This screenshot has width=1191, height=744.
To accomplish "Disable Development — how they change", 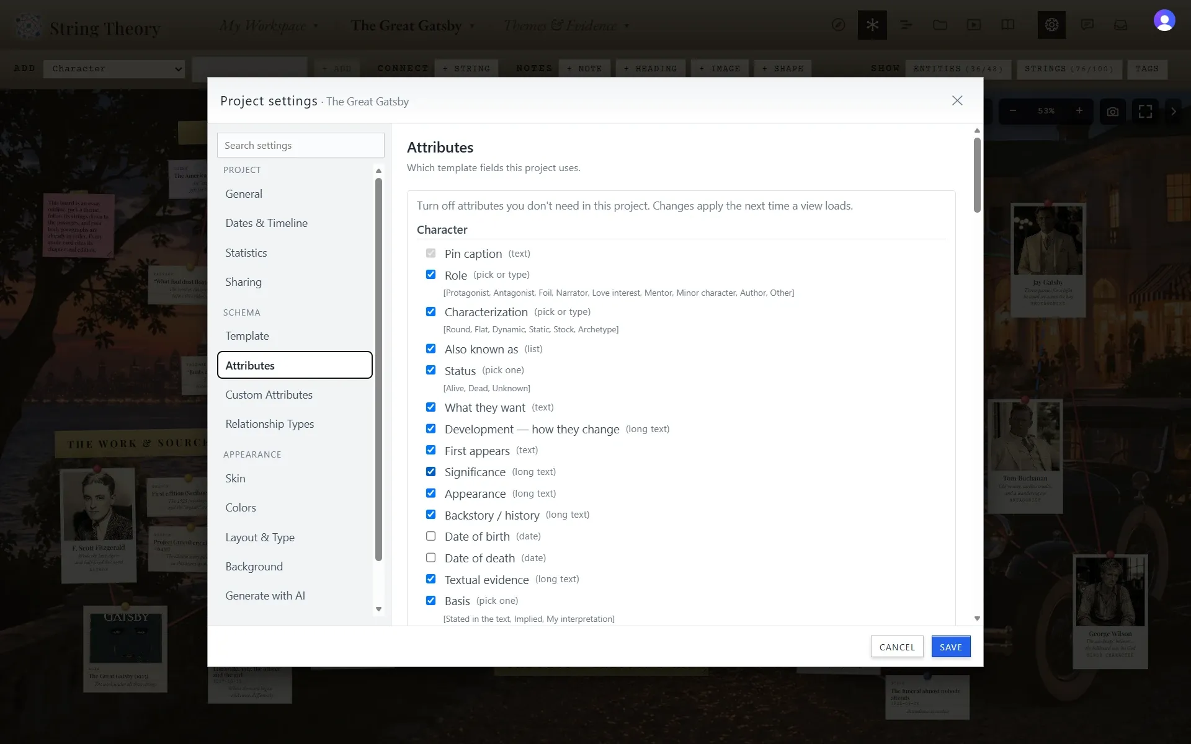I will 430,428.
